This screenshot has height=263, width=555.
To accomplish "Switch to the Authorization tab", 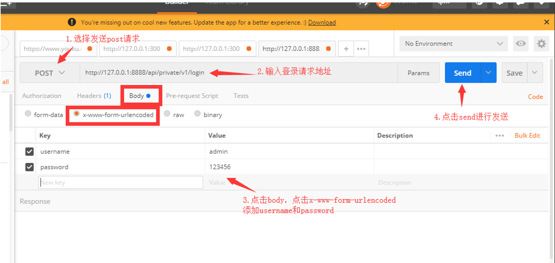I will [x=42, y=96].
